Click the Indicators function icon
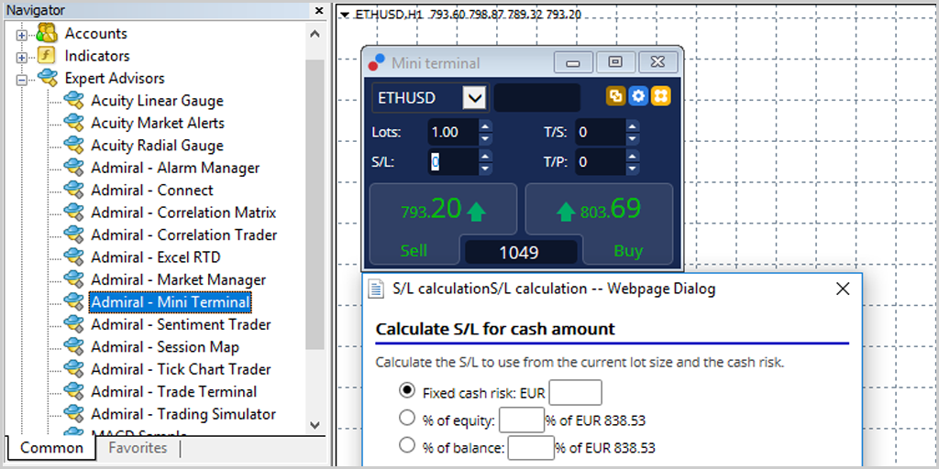Screen dimensions: 939x469 tap(47, 56)
